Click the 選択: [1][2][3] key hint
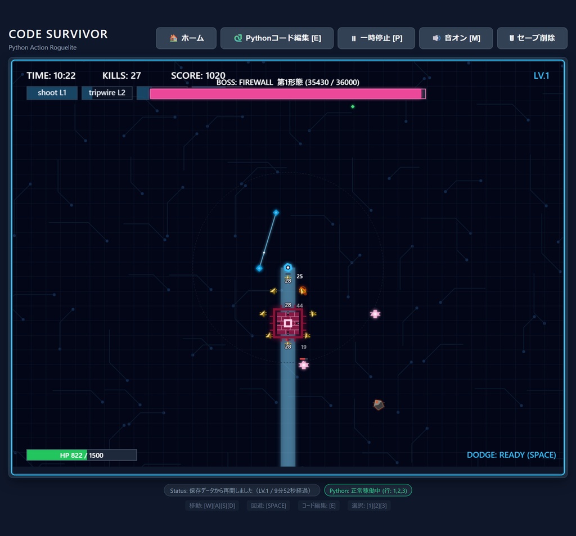This screenshot has width=576, height=536. coord(369,506)
